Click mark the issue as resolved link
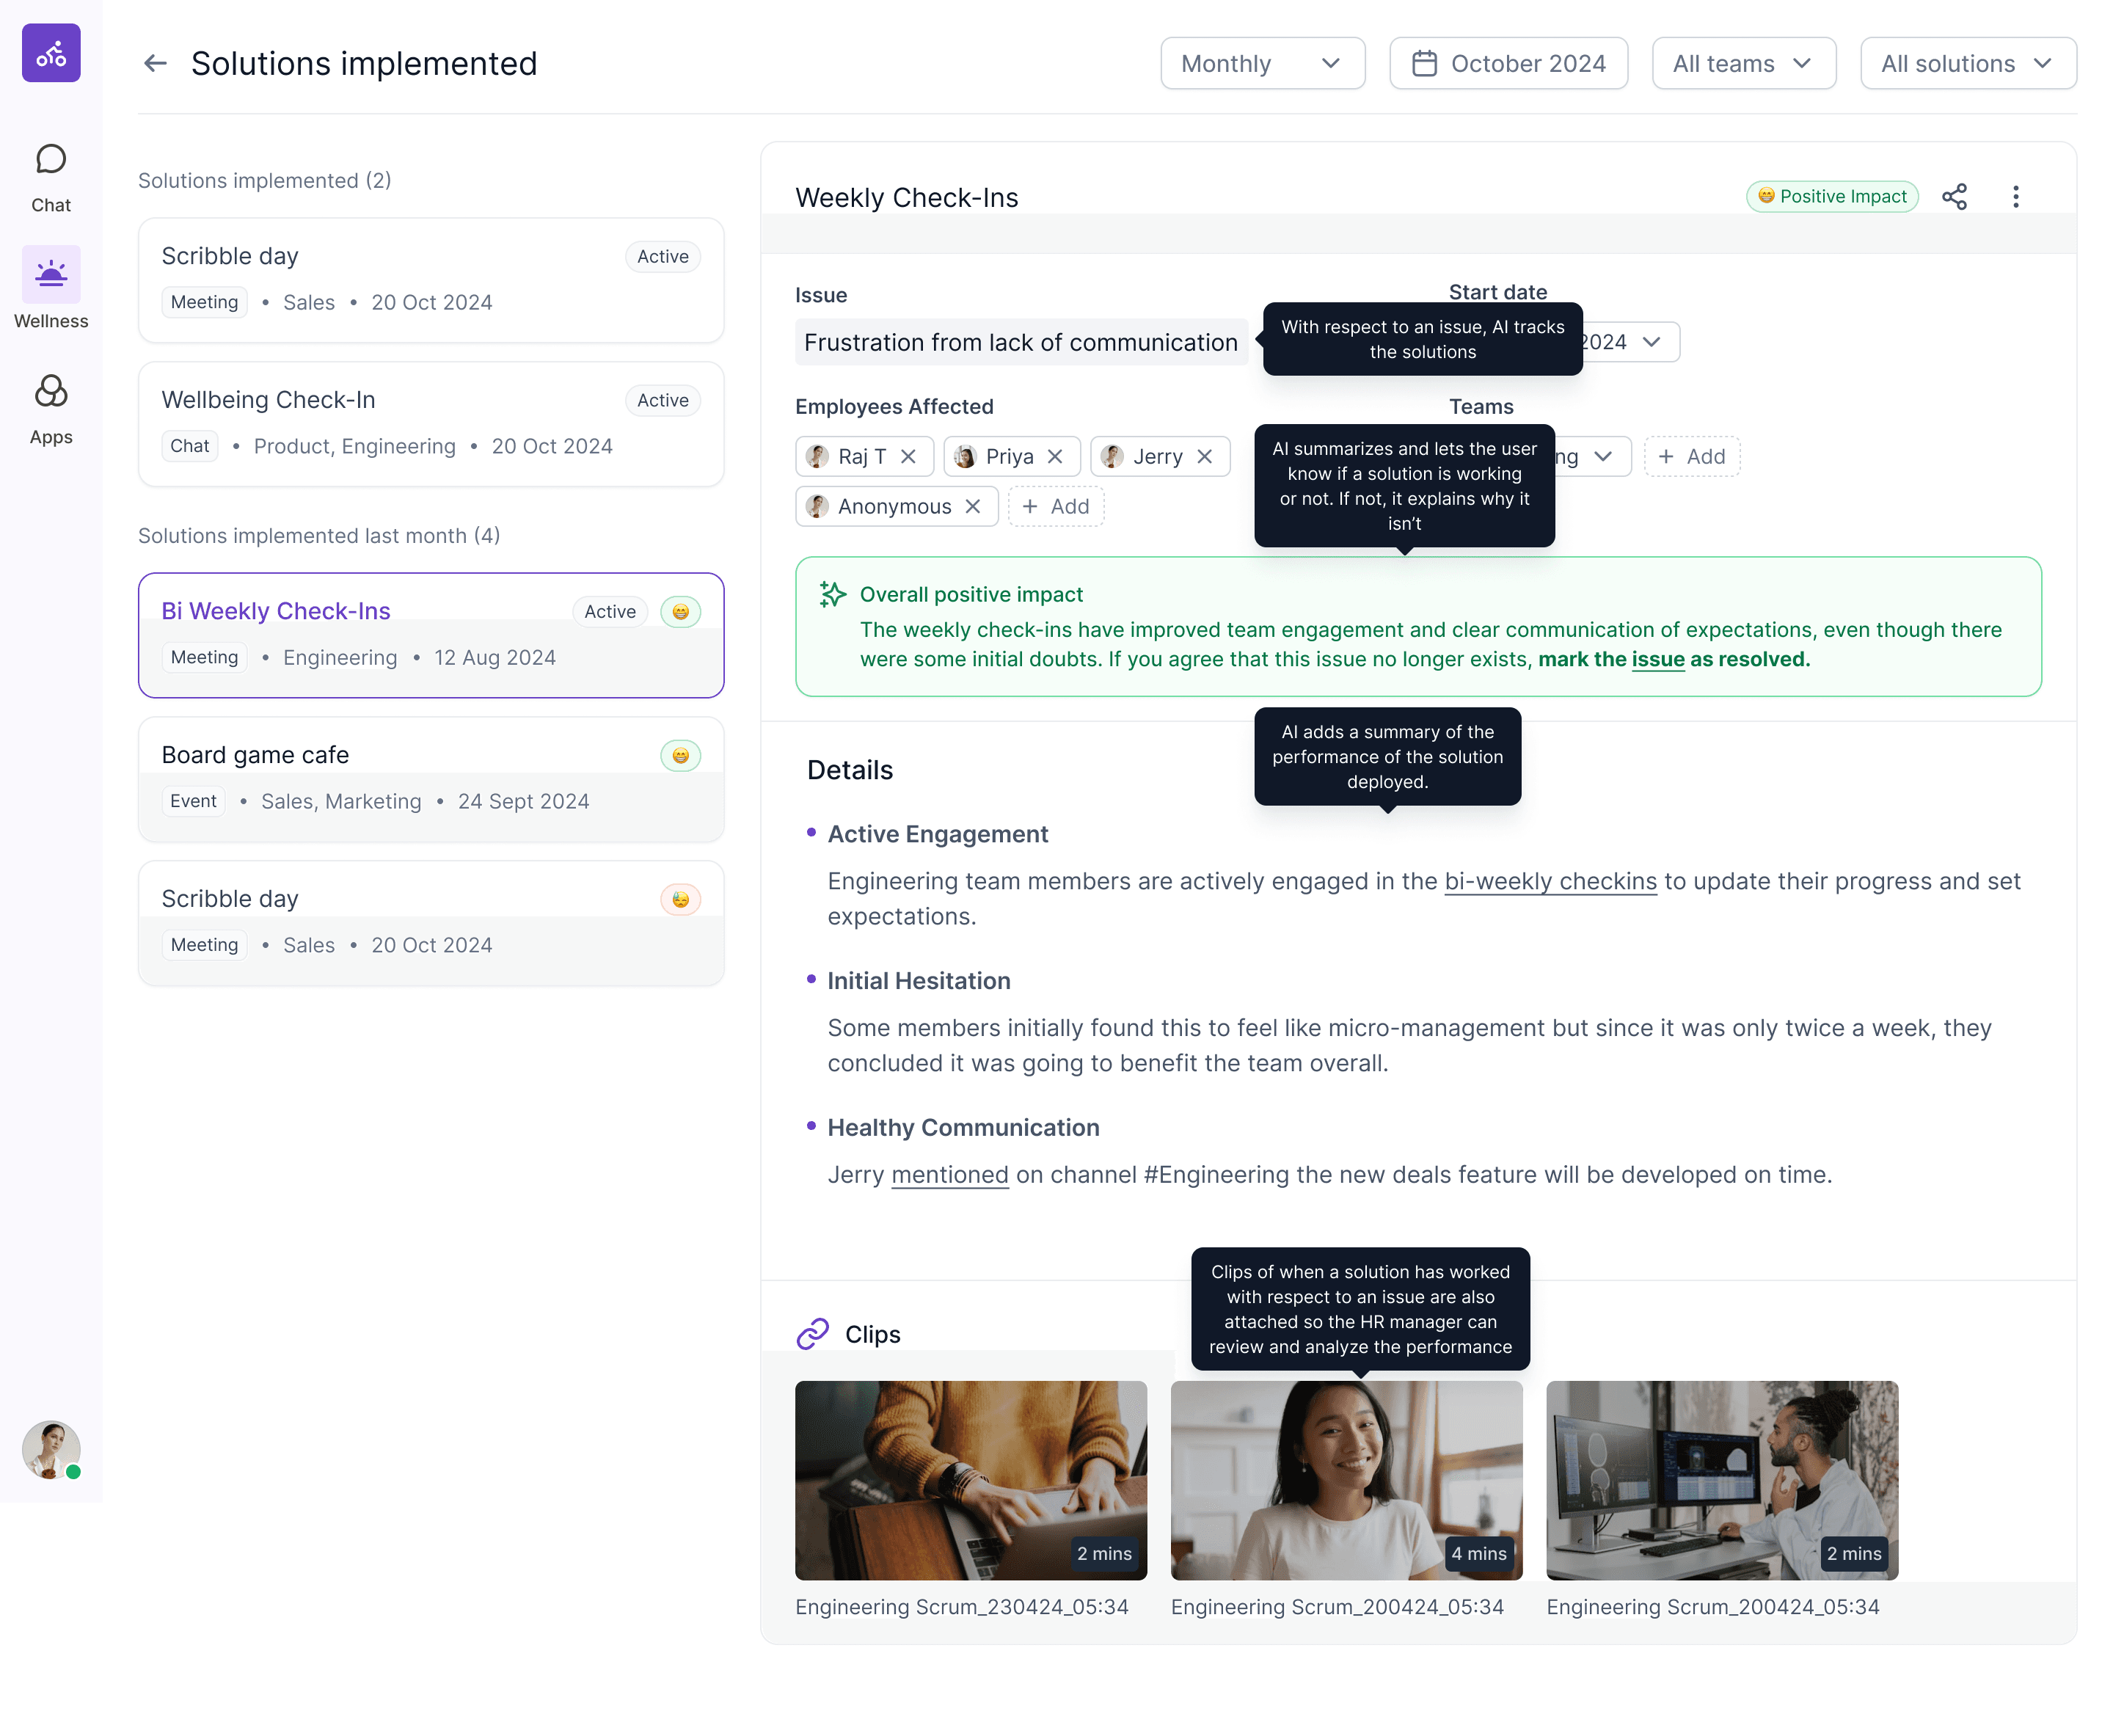Image resolution: width=2113 pixels, height=1736 pixels. click(1673, 659)
